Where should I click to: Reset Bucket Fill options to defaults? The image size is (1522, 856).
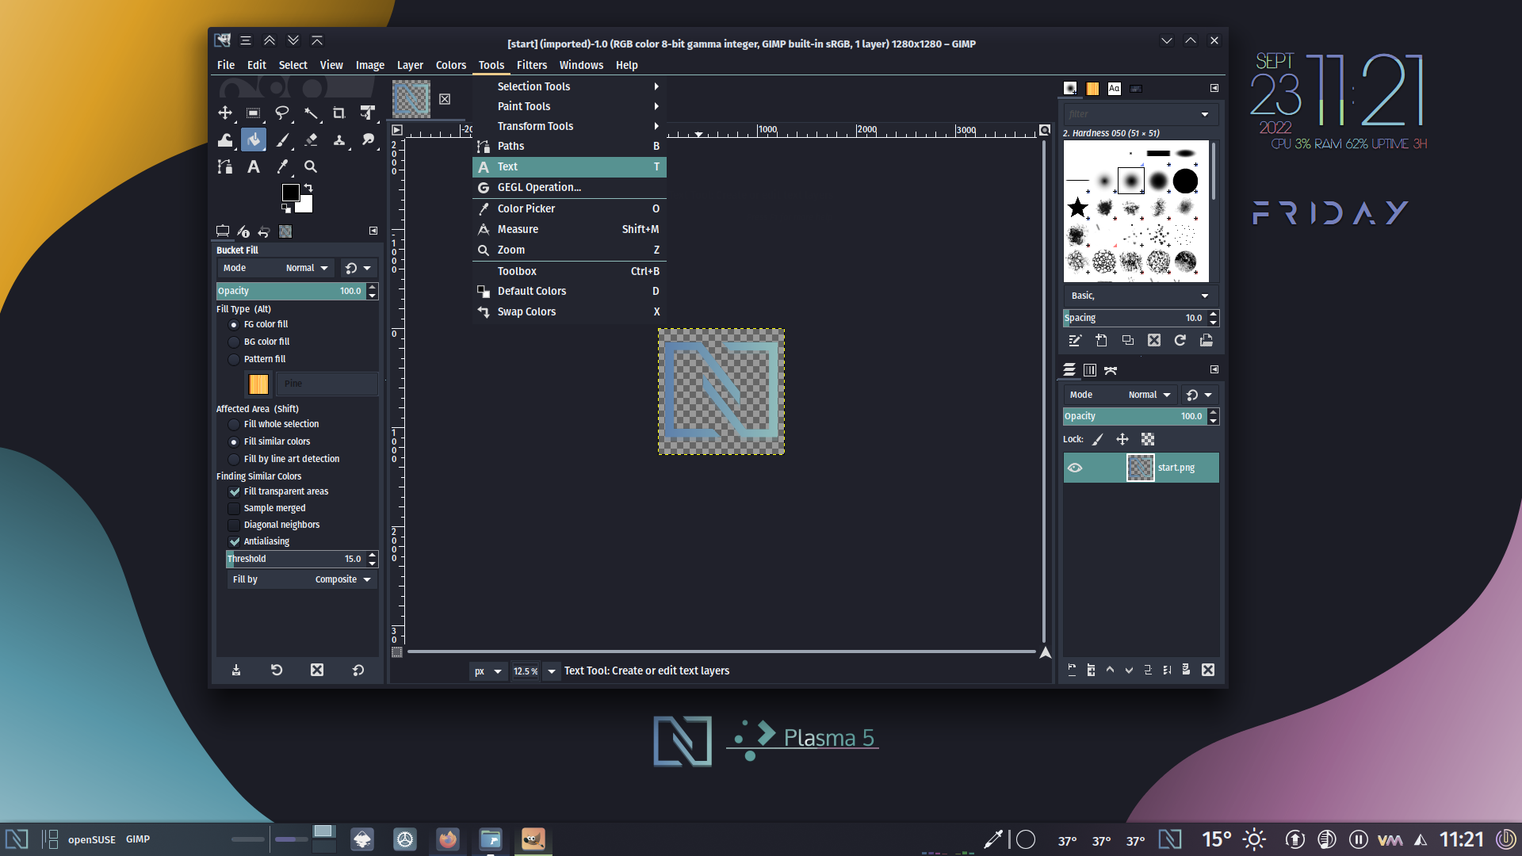[x=358, y=670]
